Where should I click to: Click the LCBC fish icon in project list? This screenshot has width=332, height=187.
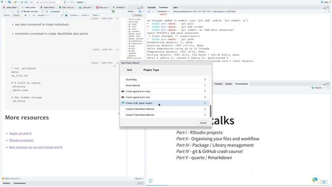coord(123,103)
